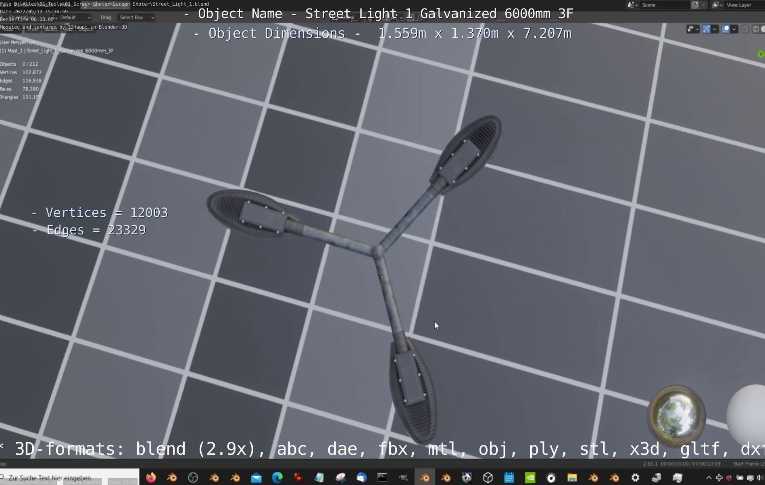The image size is (765, 485).
Task: Open the Calendar app from taskbar
Action: [509, 478]
